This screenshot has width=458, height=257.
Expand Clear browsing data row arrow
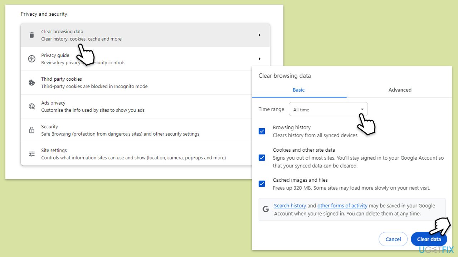click(260, 35)
